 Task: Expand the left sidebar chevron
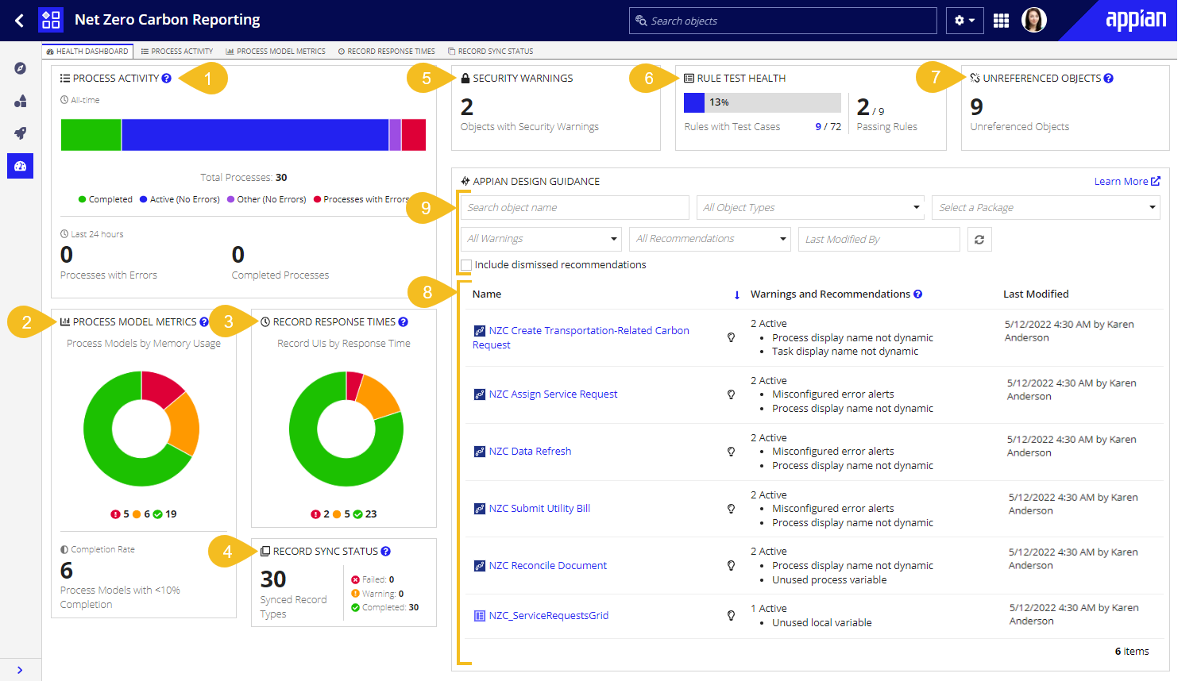20,670
